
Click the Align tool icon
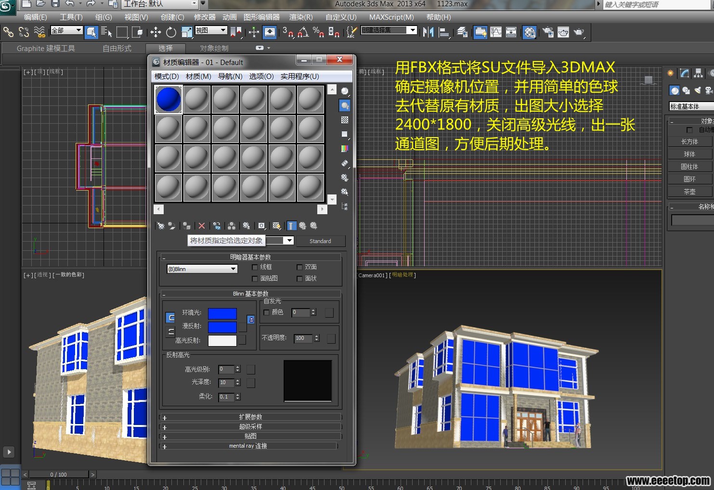(x=444, y=32)
